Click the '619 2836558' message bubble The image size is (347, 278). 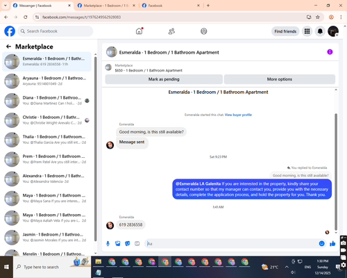tap(130, 224)
